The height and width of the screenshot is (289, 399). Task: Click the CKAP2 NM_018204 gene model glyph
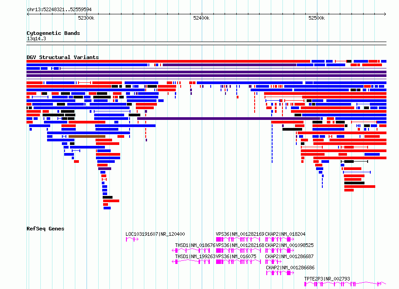(280, 239)
